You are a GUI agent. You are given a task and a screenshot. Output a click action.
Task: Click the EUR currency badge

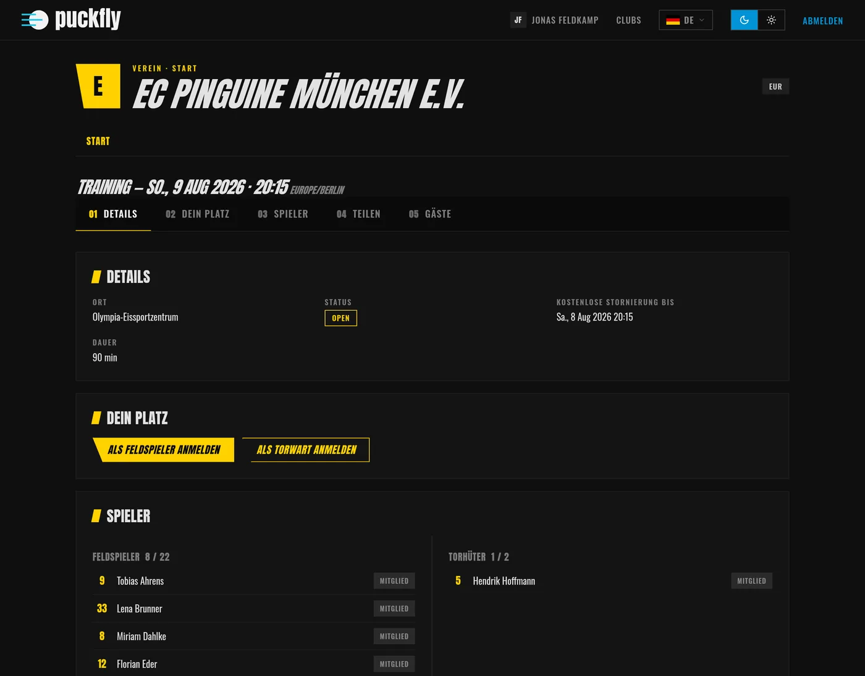coord(775,87)
